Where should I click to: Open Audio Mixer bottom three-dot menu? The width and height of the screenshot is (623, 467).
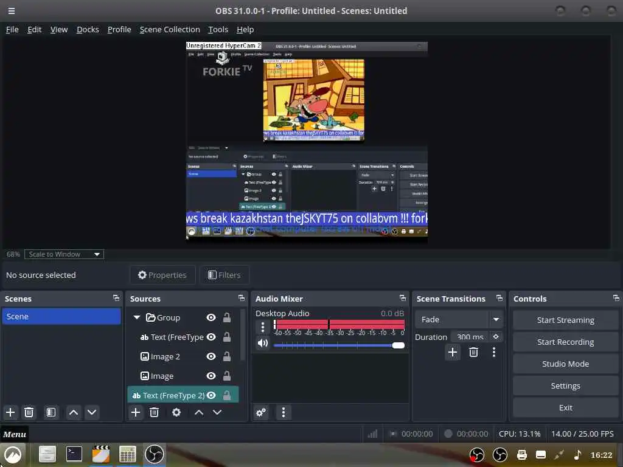(284, 413)
